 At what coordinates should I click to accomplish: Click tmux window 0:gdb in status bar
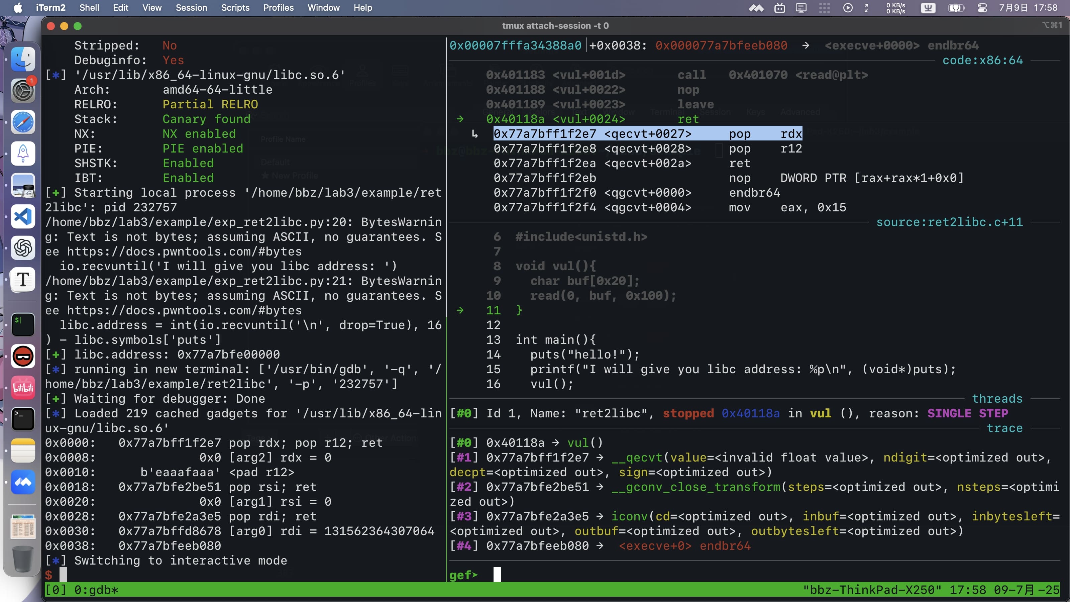click(x=96, y=590)
